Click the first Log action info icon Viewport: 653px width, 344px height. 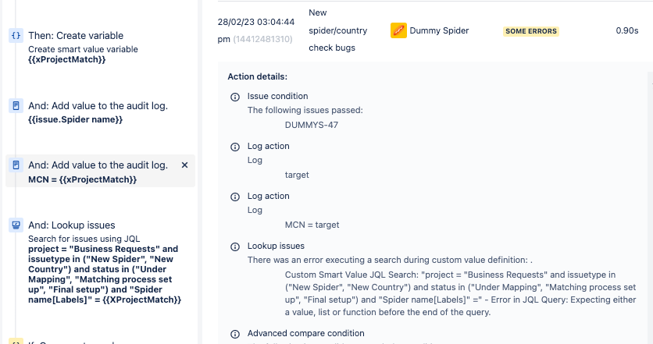click(x=235, y=147)
